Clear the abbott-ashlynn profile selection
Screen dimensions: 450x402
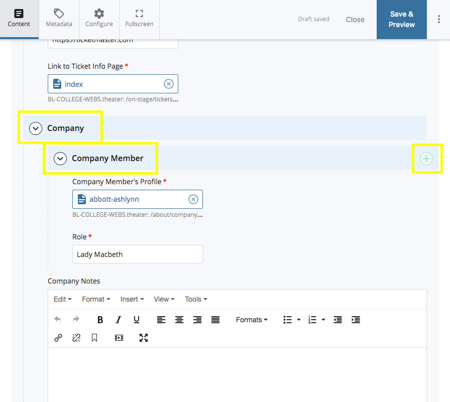193,199
